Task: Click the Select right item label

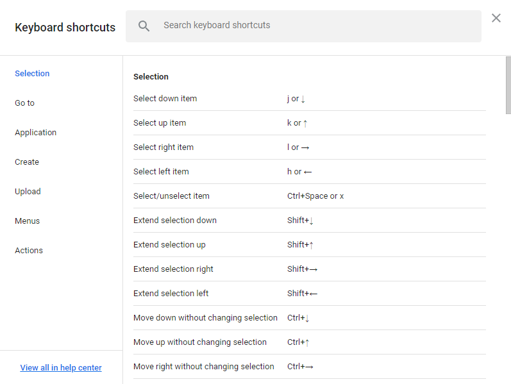Action: (163, 147)
